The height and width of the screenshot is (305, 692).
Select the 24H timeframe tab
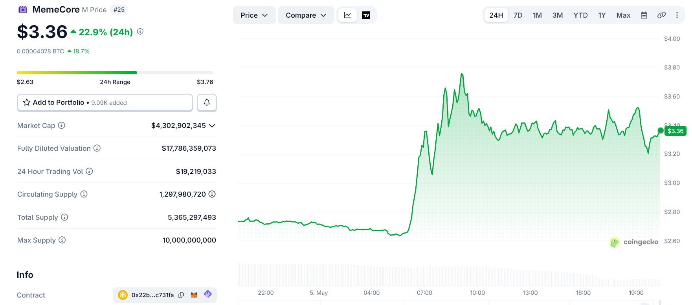(496, 15)
